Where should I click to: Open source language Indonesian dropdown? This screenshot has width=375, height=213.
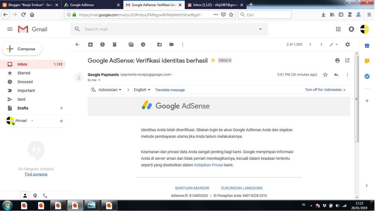click(x=110, y=90)
